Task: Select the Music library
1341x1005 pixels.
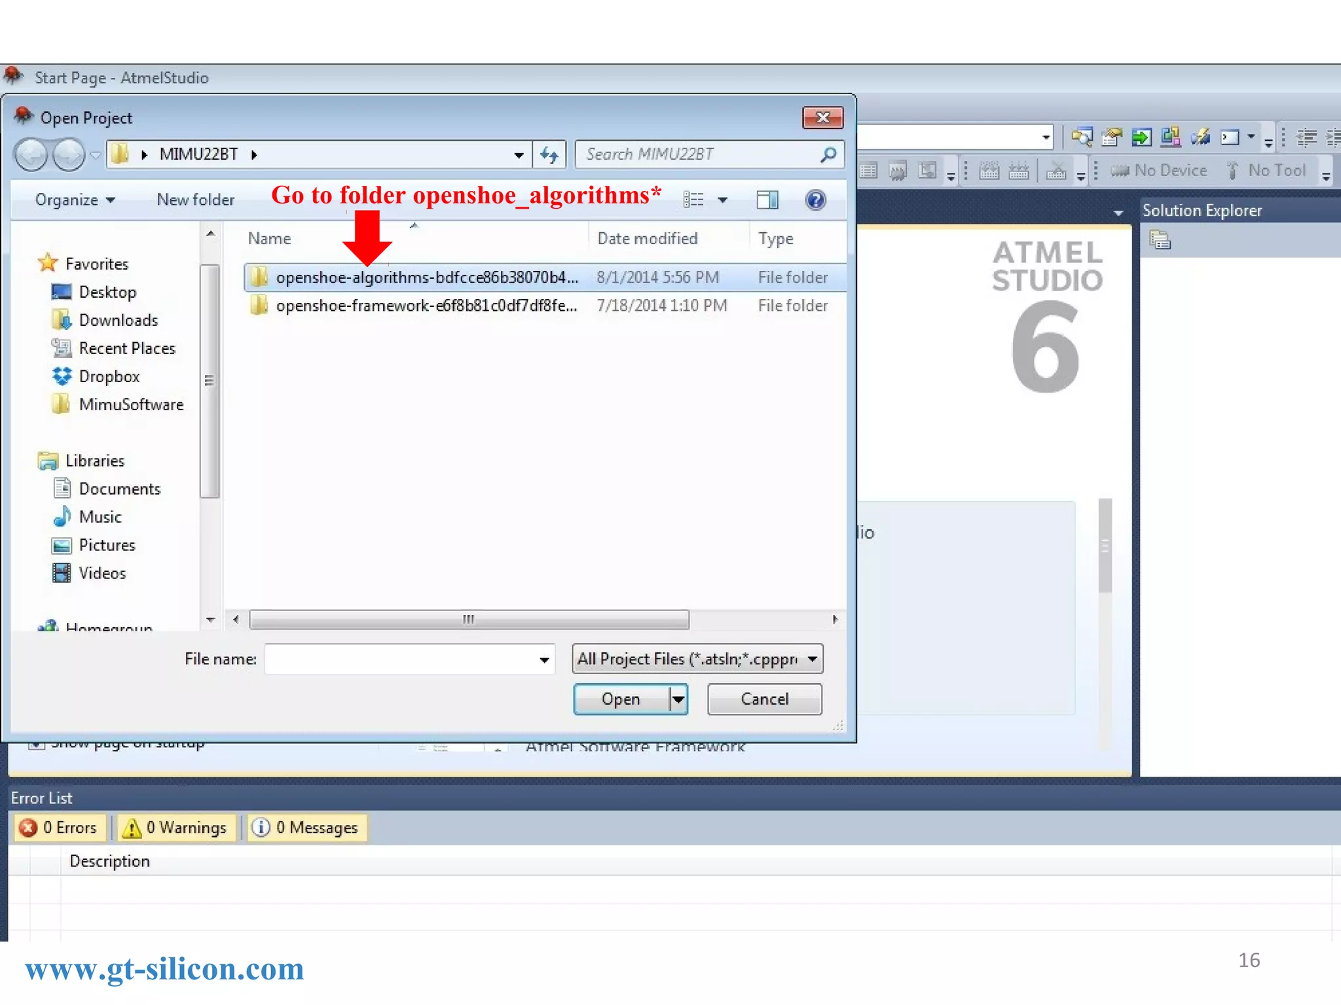Action: (x=100, y=517)
